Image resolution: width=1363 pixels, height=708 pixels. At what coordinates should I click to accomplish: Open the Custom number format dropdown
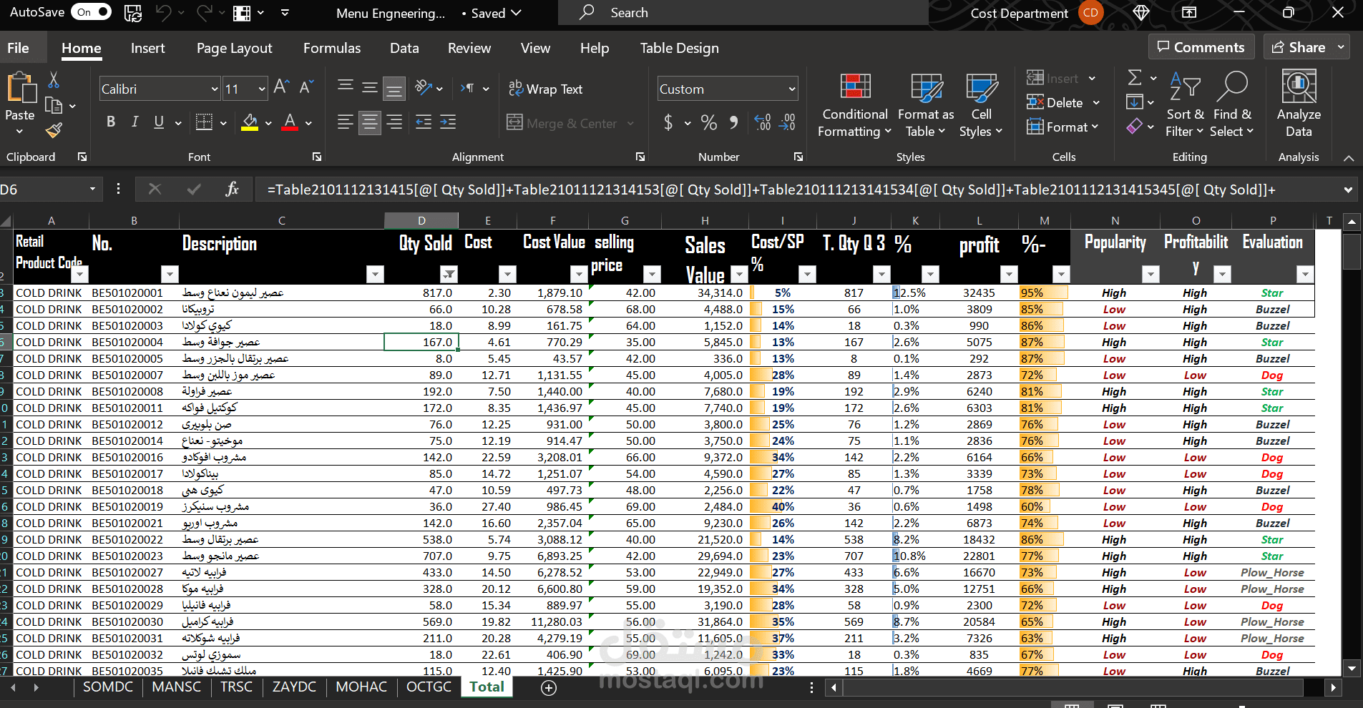tap(792, 89)
